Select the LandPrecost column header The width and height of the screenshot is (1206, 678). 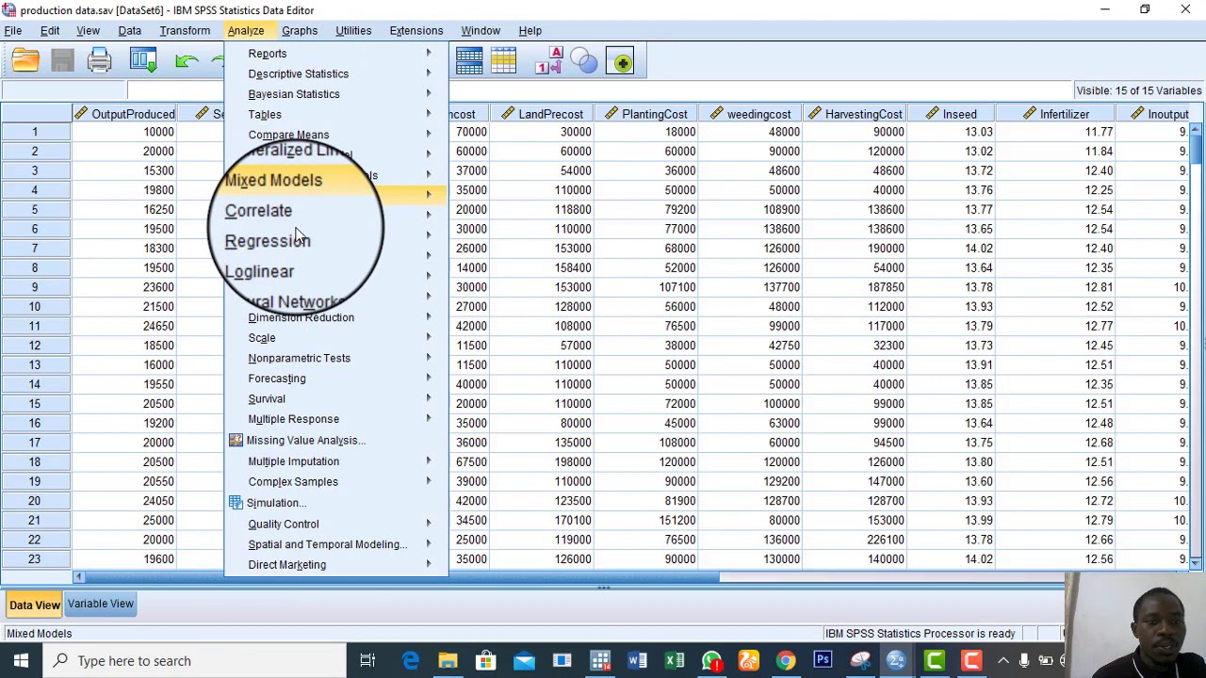pos(542,114)
